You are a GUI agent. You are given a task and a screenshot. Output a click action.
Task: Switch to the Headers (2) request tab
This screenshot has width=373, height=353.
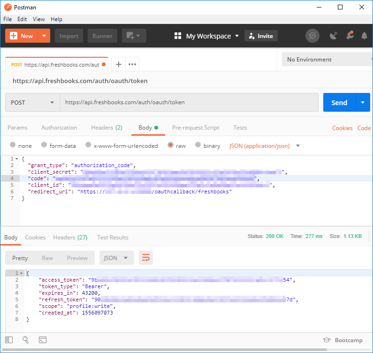pyautogui.click(x=107, y=128)
